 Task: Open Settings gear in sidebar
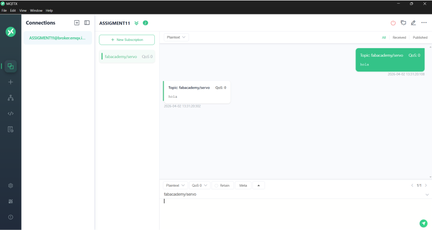10,186
